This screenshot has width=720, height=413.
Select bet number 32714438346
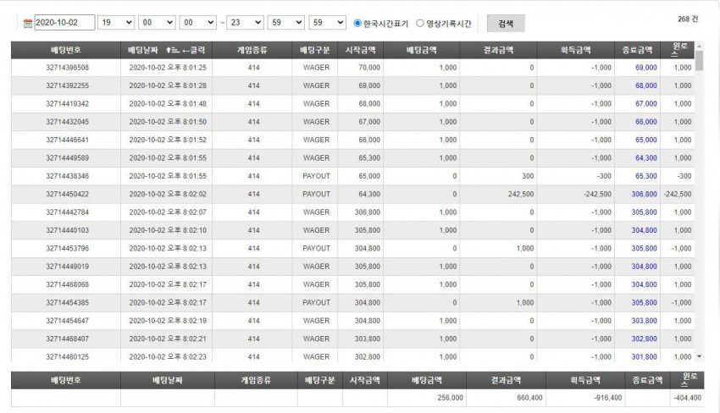68,176
